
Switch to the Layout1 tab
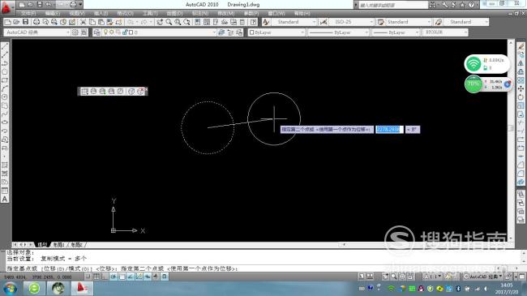(x=59, y=245)
